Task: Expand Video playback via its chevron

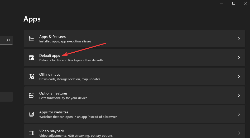Action: (239, 133)
